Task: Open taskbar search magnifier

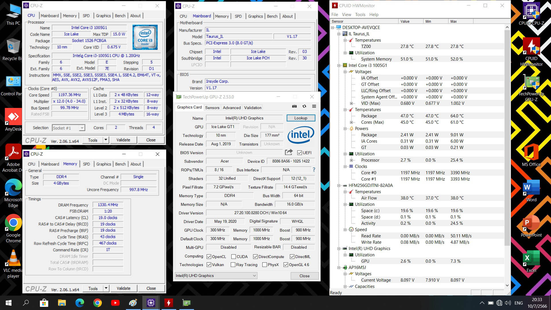Action: 26,303
